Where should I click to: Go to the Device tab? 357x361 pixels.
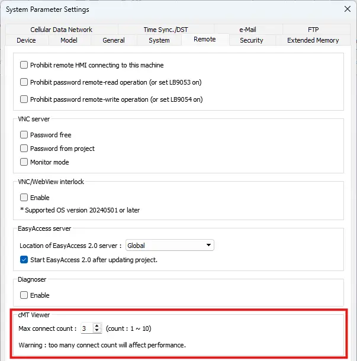coord(26,40)
